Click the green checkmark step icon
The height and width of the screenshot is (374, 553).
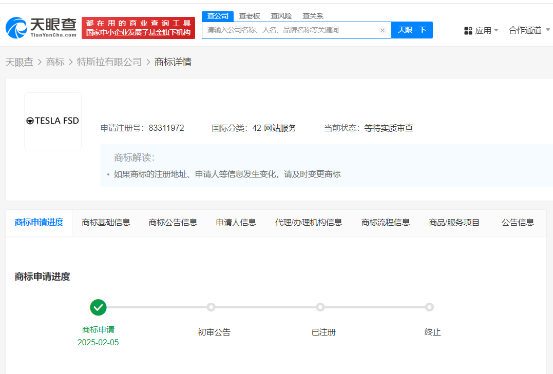coord(98,307)
